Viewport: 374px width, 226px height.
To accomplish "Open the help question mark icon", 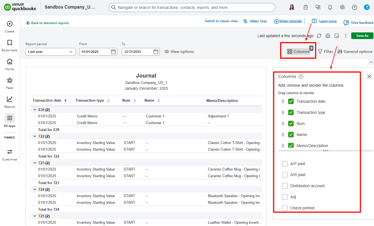I will pos(355,7).
